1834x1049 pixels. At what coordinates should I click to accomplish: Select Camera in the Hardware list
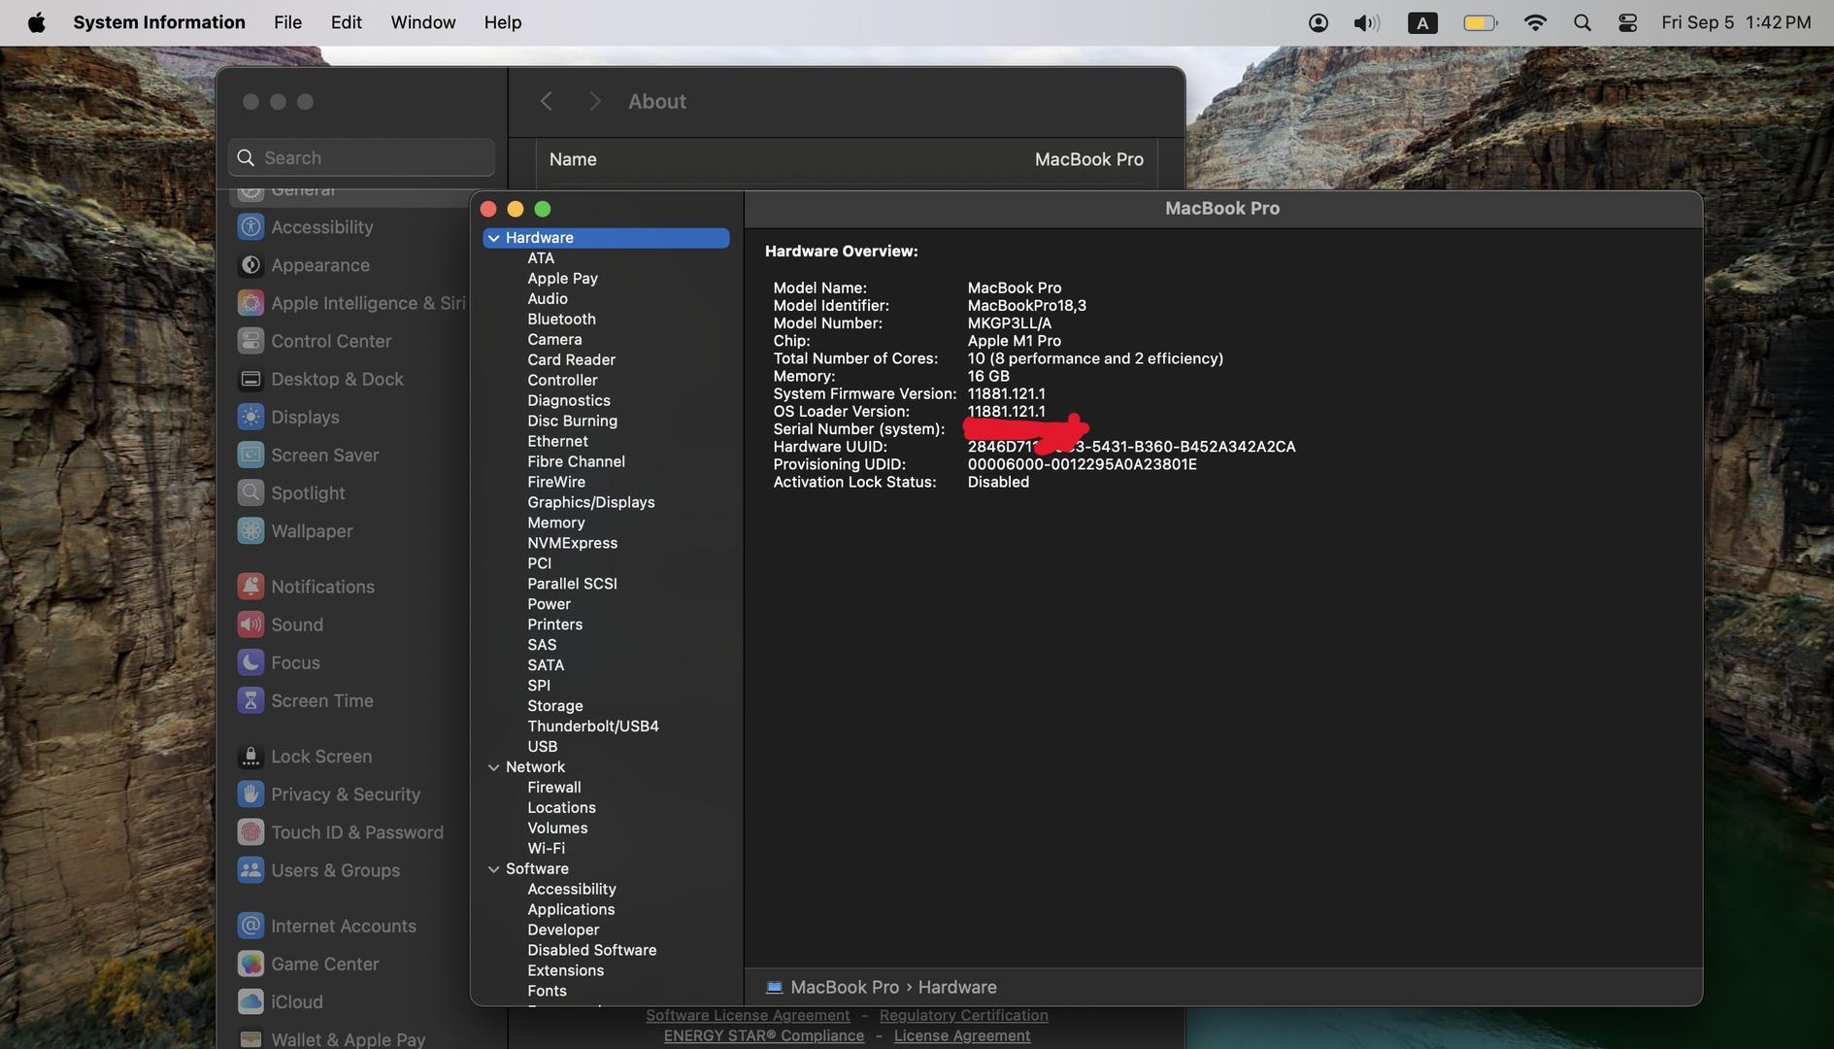point(554,340)
